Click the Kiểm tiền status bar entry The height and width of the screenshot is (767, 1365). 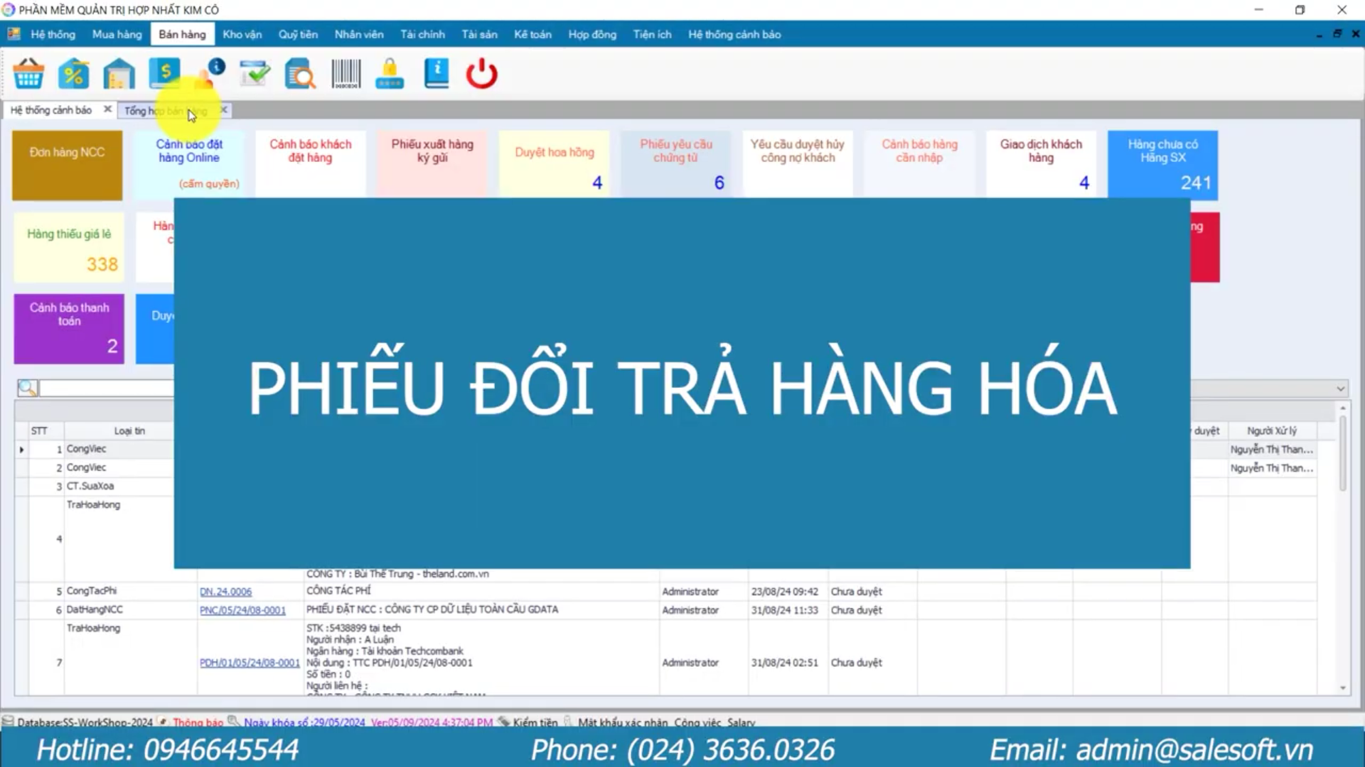535,722
